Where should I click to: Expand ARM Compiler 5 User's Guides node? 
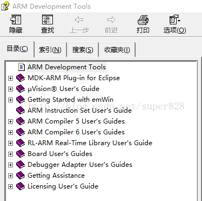[11, 121]
